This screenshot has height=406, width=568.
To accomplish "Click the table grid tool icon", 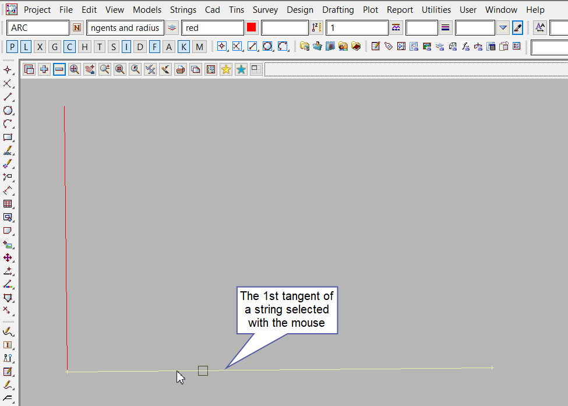I will click(x=8, y=204).
